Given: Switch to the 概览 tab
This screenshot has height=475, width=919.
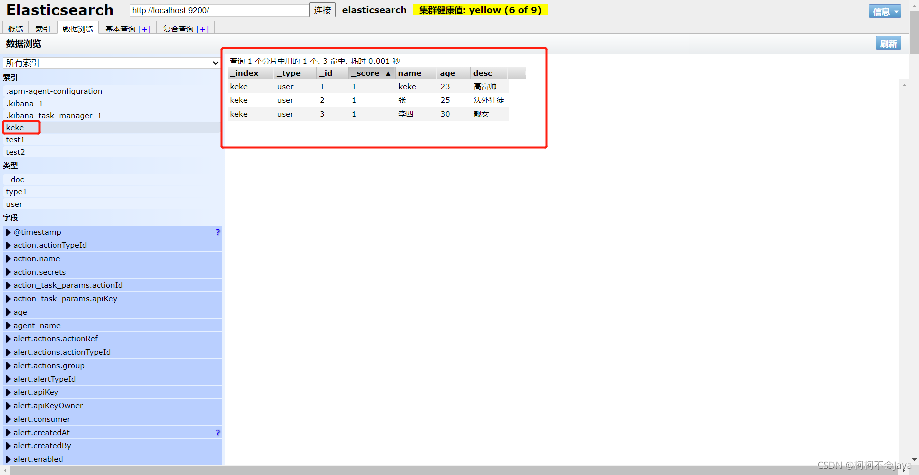Looking at the screenshot, I should pos(15,29).
